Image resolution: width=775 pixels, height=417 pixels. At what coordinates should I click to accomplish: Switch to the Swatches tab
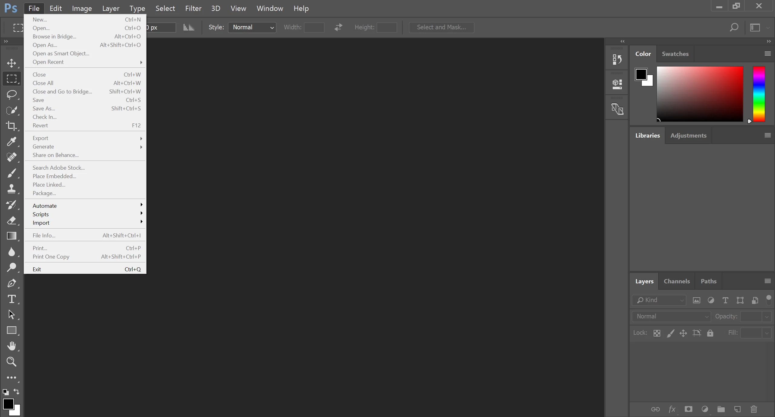[x=675, y=54]
